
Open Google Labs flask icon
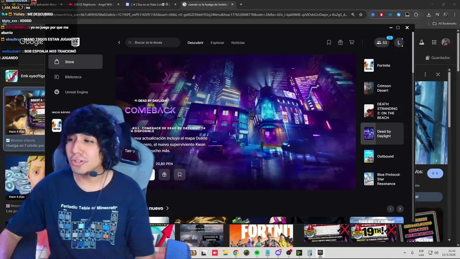(422, 42)
